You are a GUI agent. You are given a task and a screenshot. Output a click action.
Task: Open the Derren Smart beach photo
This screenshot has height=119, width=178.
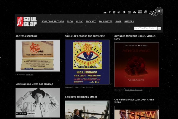[87, 110]
